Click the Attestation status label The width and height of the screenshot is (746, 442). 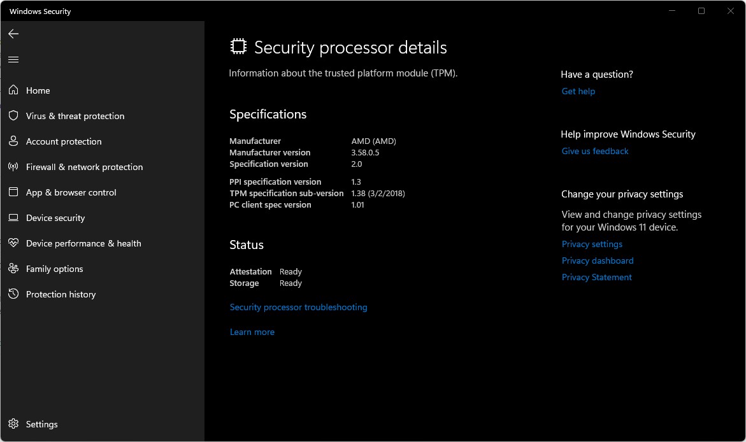(251, 272)
